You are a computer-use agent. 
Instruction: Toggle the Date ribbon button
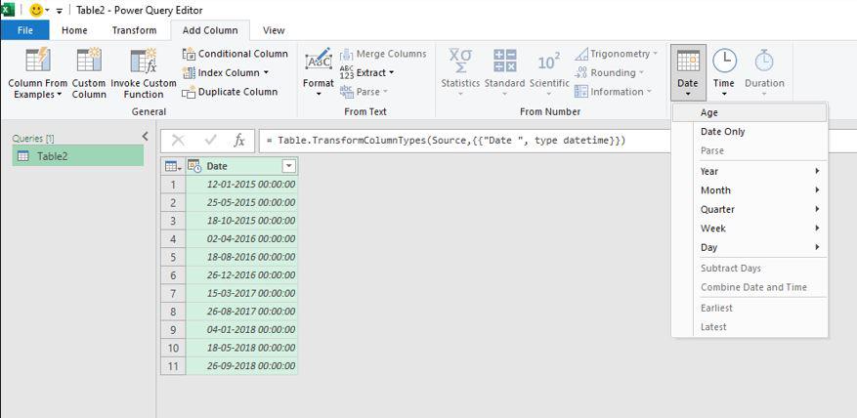coord(688,72)
